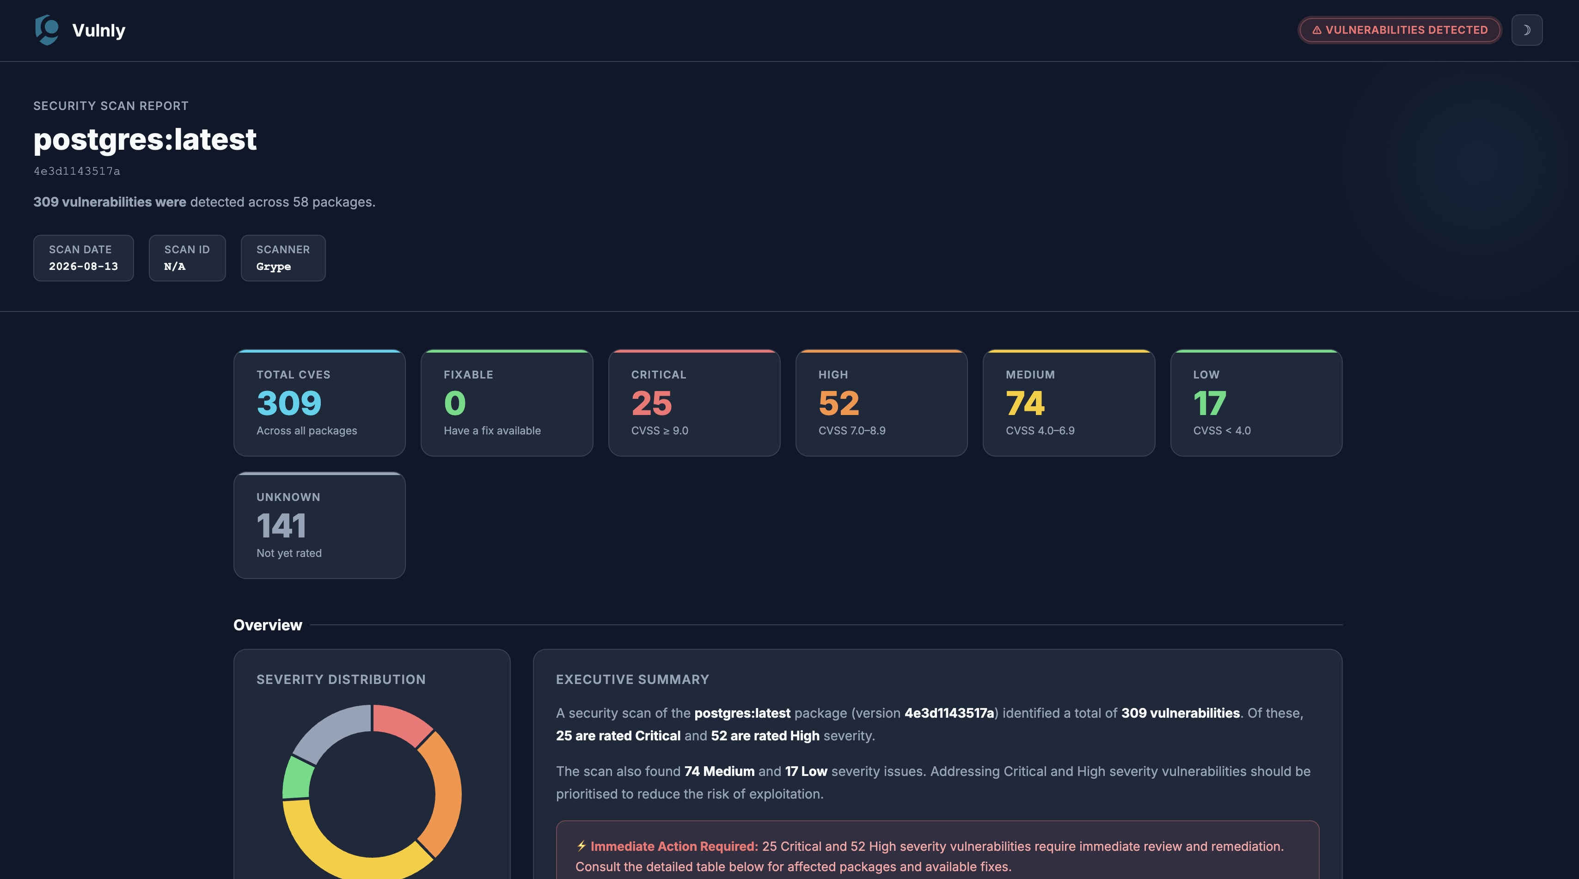Image resolution: width=1579 pixels, height=879 pixels.
Task: Click the Vulnerabilities Detected badge
Action: click(1399, 30)
